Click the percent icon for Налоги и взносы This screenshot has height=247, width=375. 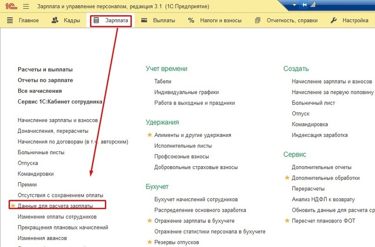[191, 20]
